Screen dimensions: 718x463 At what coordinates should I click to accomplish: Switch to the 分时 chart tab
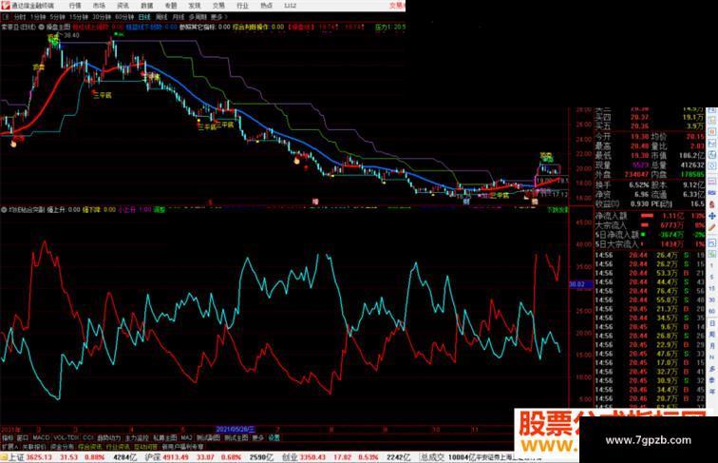20,17
